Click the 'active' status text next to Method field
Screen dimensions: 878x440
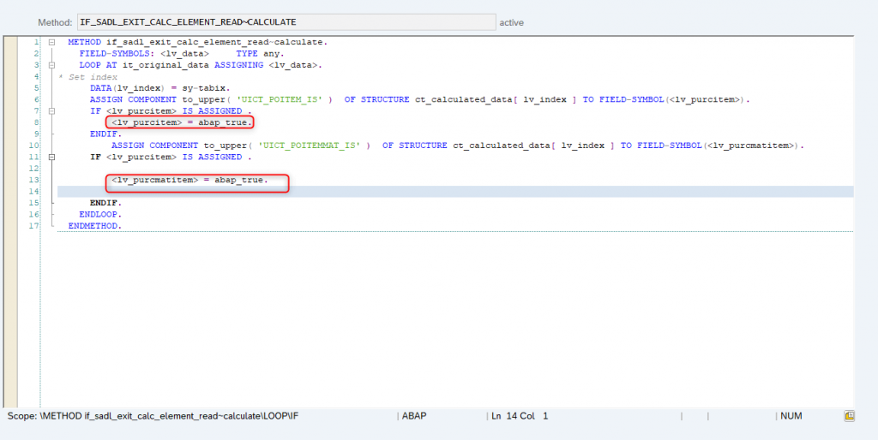(x=511, y=22)
